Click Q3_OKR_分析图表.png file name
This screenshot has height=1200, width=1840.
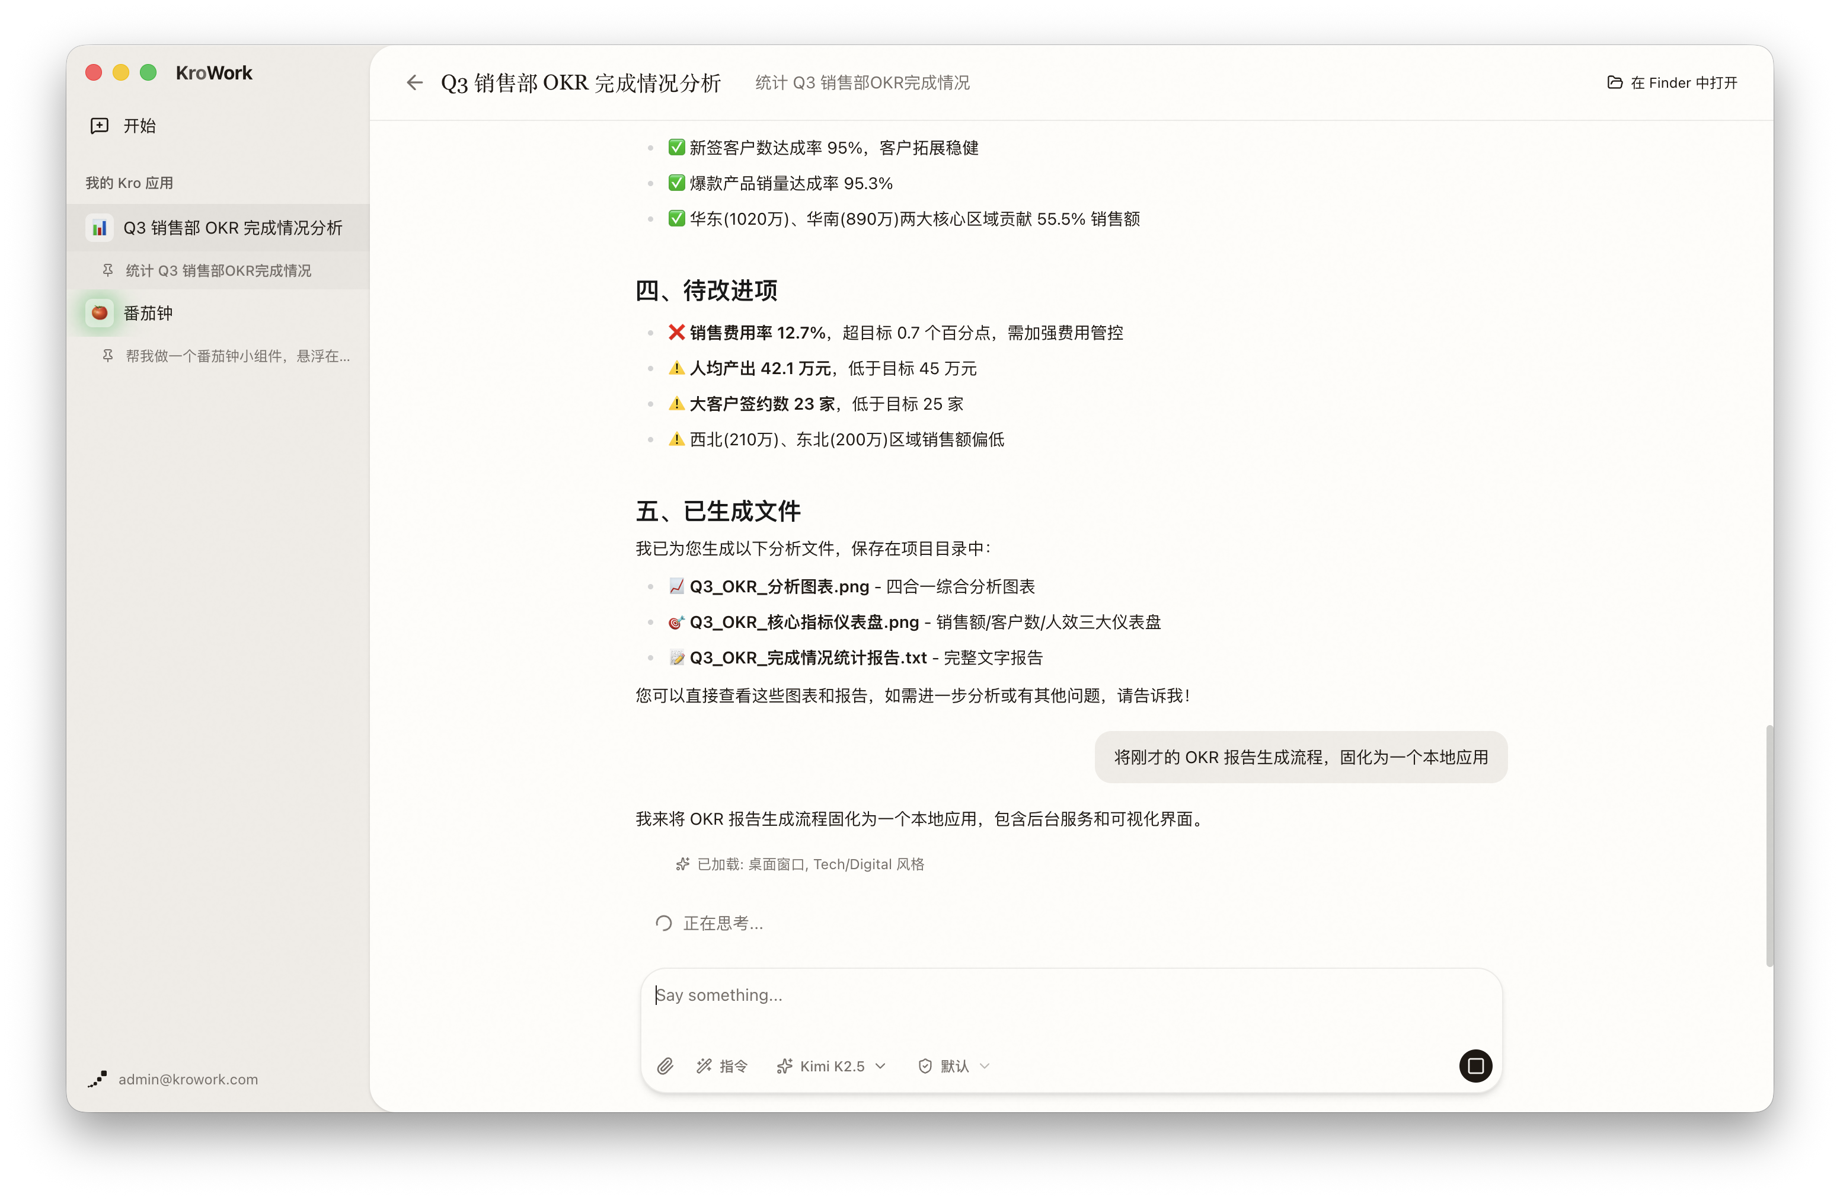pyautogui.click(x=780, y=587)
